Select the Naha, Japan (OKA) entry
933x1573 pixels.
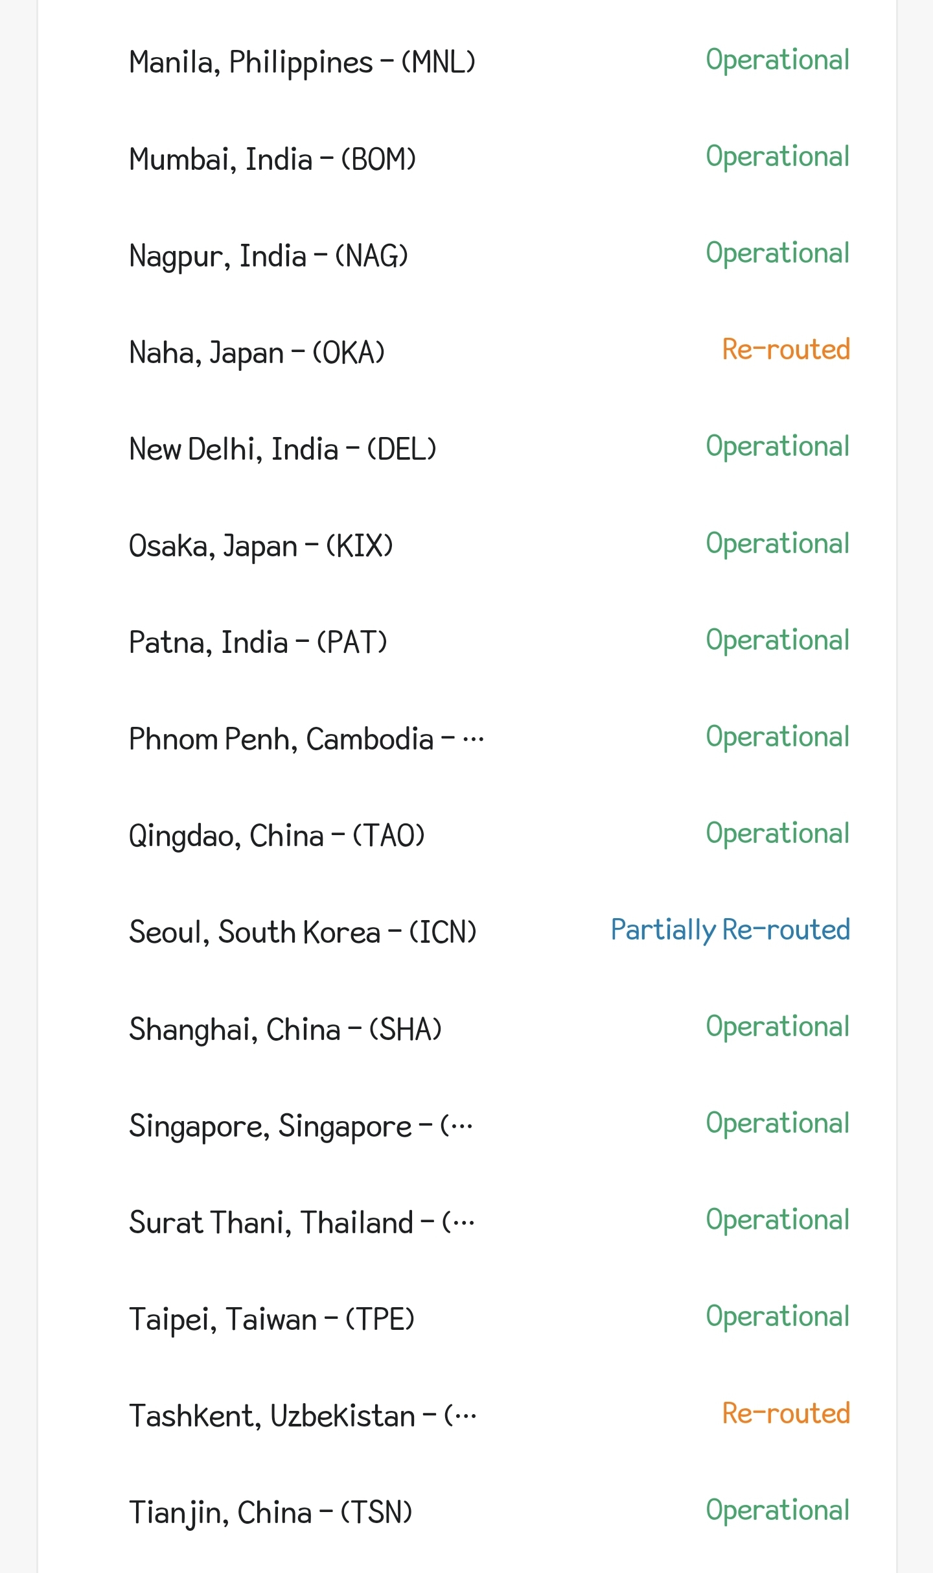[x=257, y=353]
